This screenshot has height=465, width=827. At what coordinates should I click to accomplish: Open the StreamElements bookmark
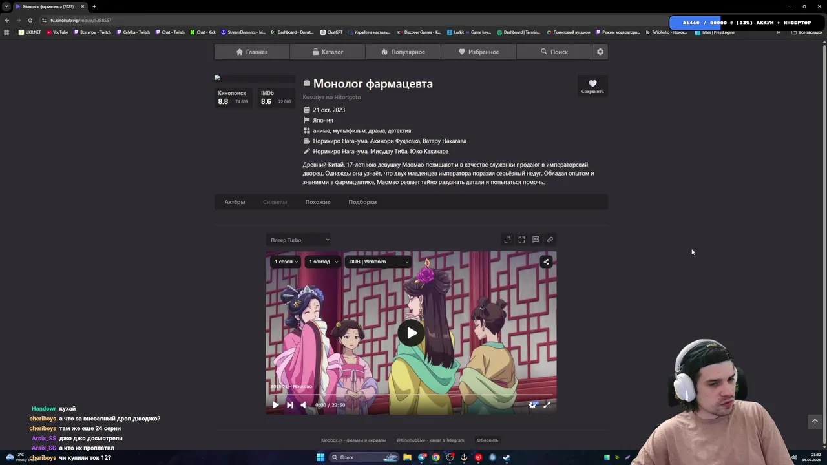(243, 32)
